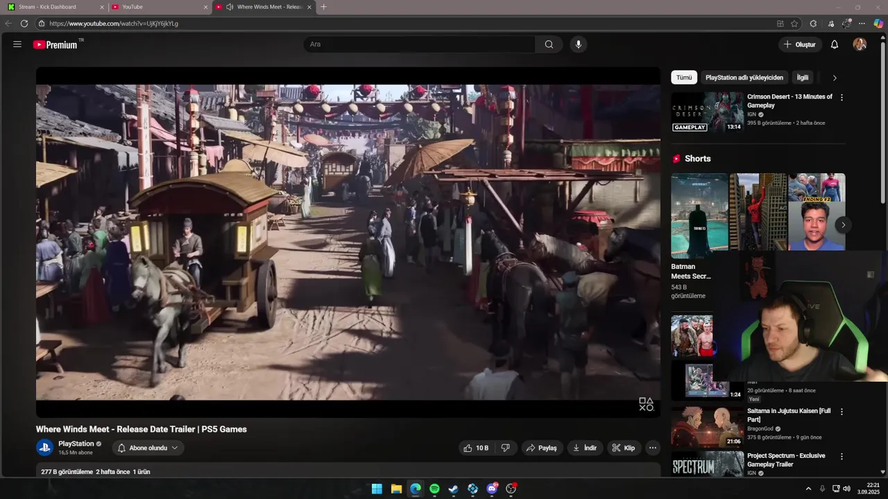Open Edge settings and more menu
This screenshot has height=499, width=888.
click(x=862, y=24)
